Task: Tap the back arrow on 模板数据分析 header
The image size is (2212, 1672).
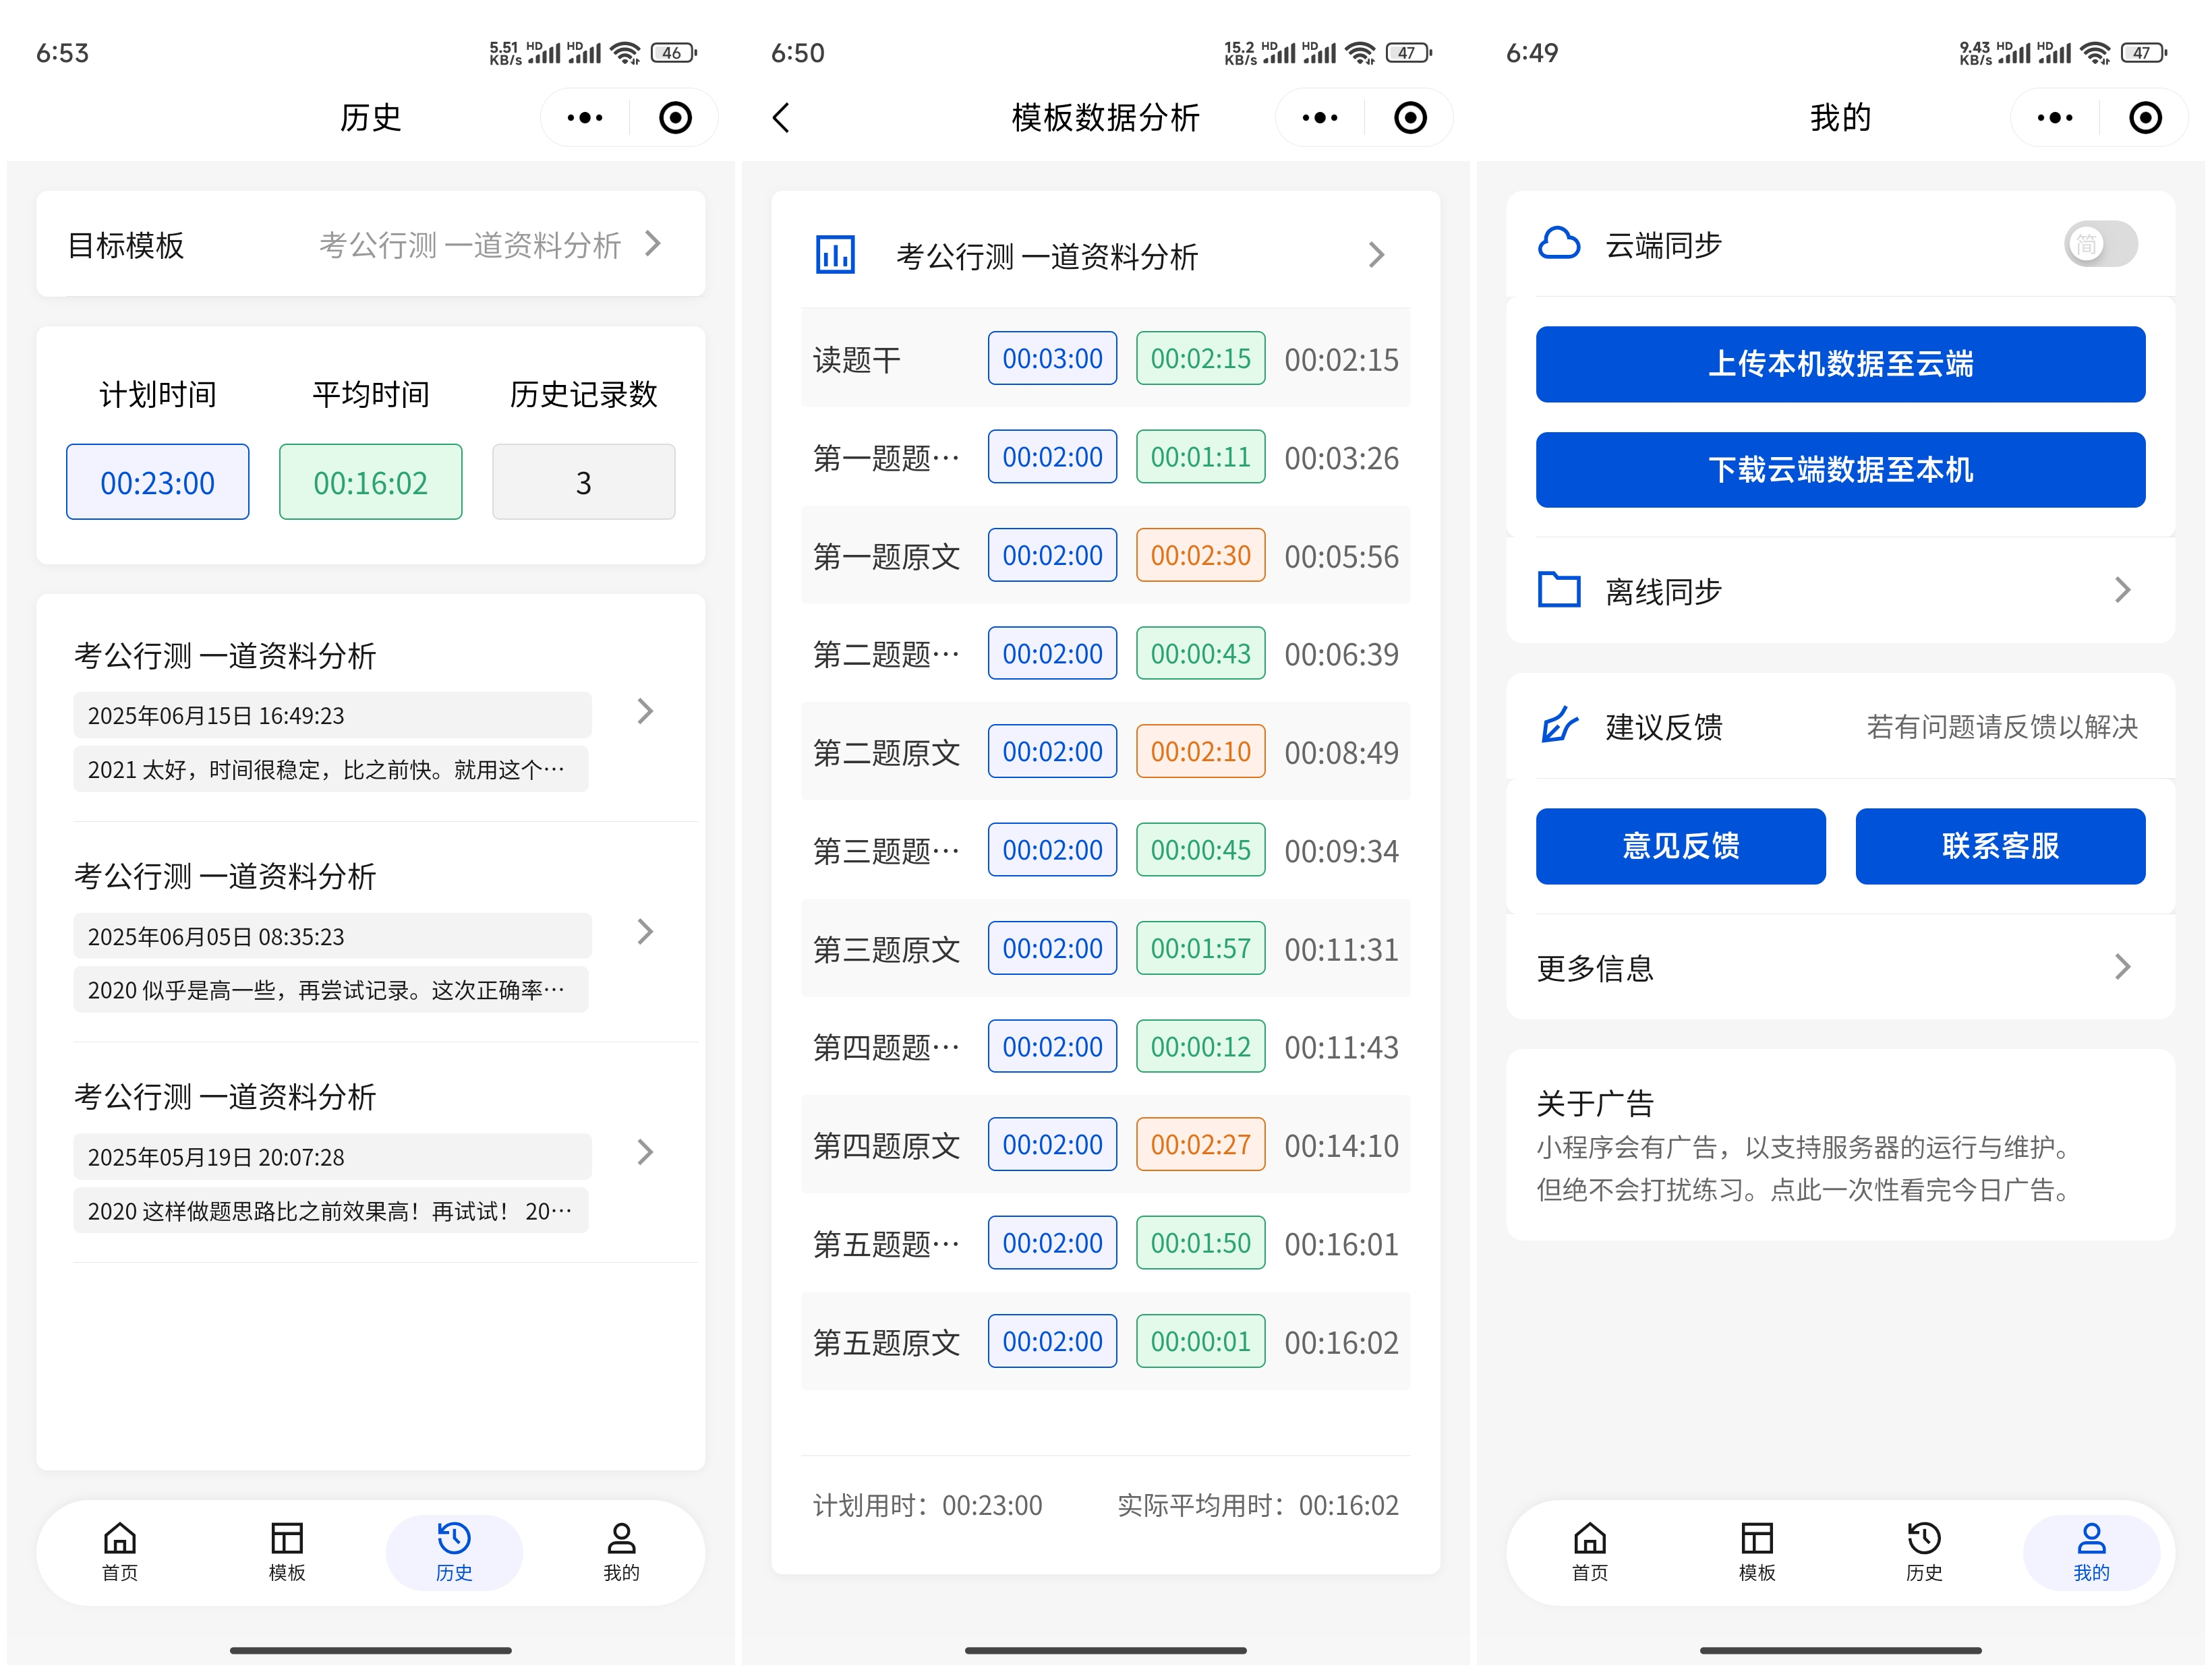Action: click(782, 118)
